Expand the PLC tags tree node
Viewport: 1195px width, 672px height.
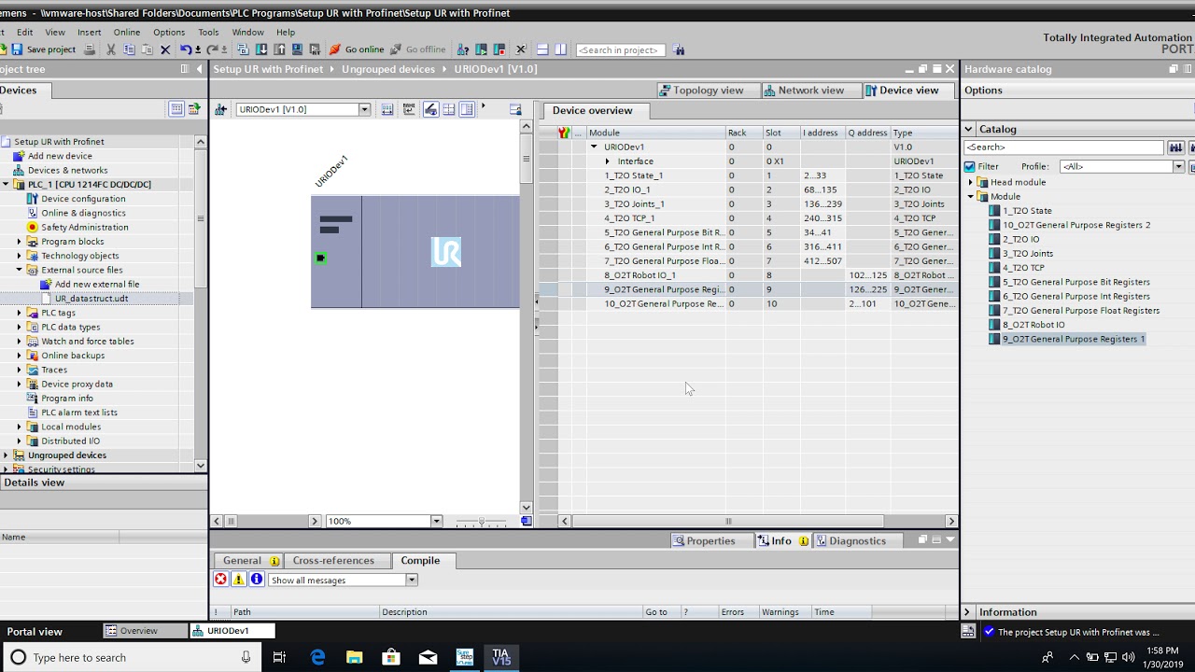19,313
